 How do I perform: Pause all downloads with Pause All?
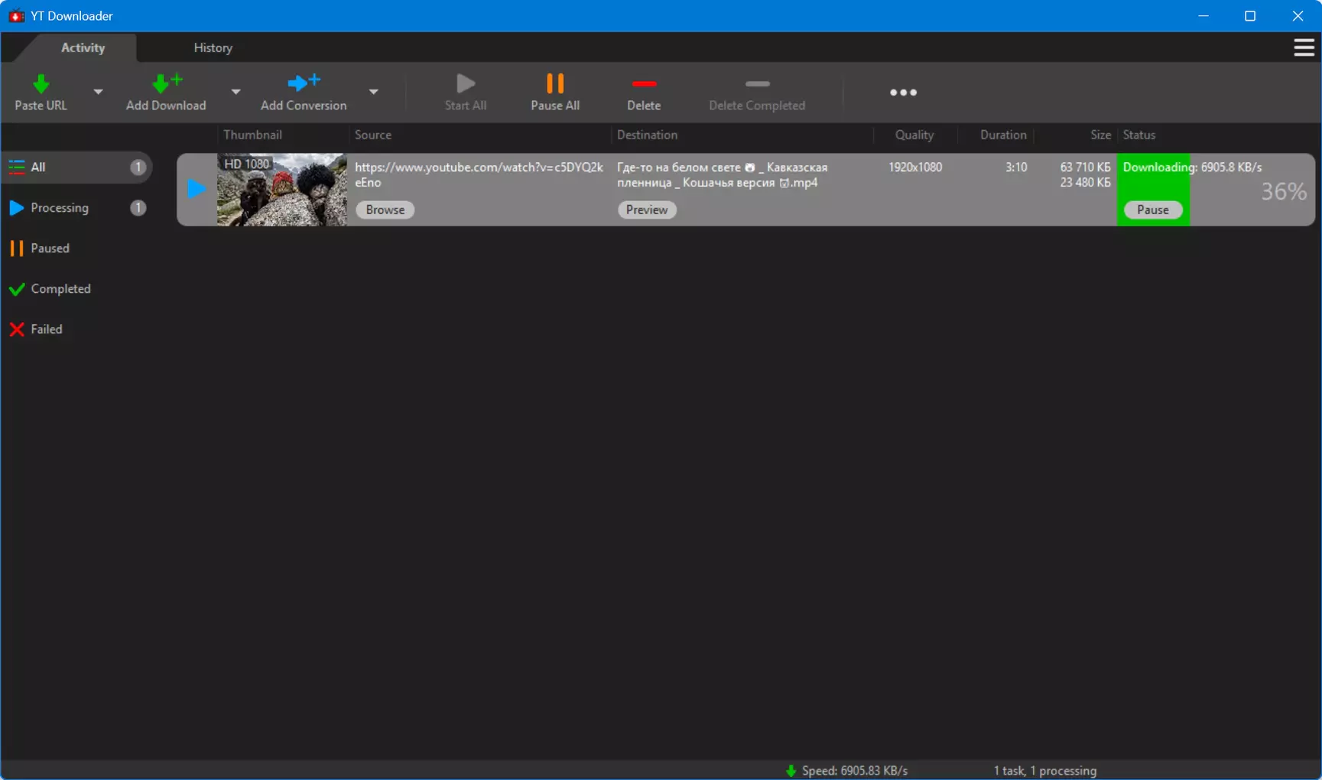click(x=555, y=92)
